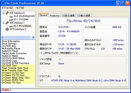Click the PX-W4824A product name value
Image resolution: width=131 pixels, height=93 pixels.
[x=73, y=32]
